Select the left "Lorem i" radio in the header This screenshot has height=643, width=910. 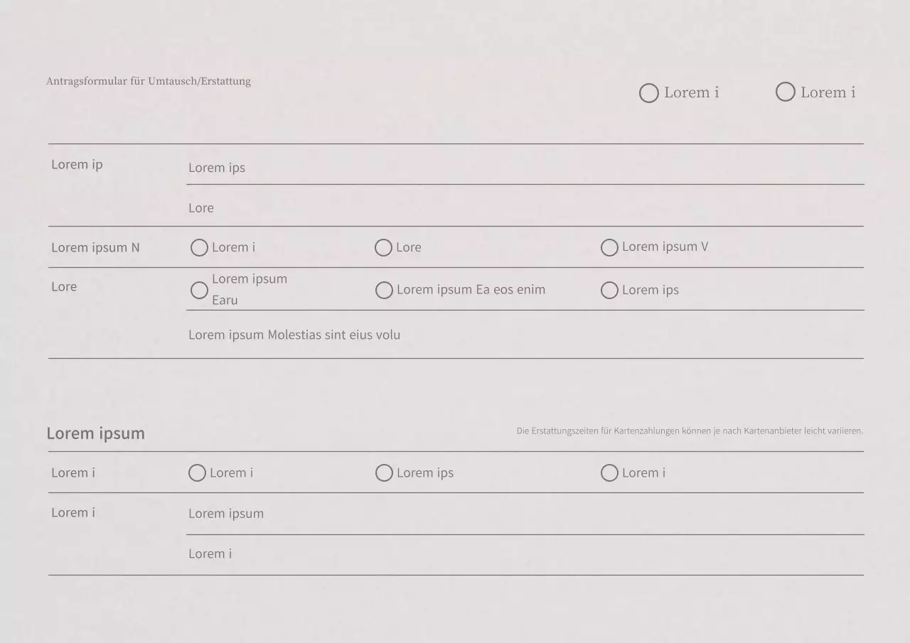[x=649, y=93]
